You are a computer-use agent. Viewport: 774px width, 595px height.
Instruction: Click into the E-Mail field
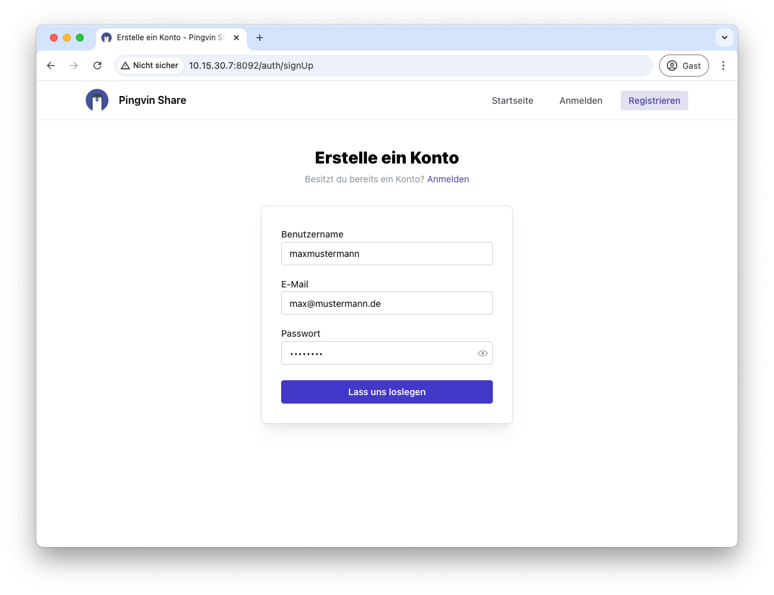(386, 303)
